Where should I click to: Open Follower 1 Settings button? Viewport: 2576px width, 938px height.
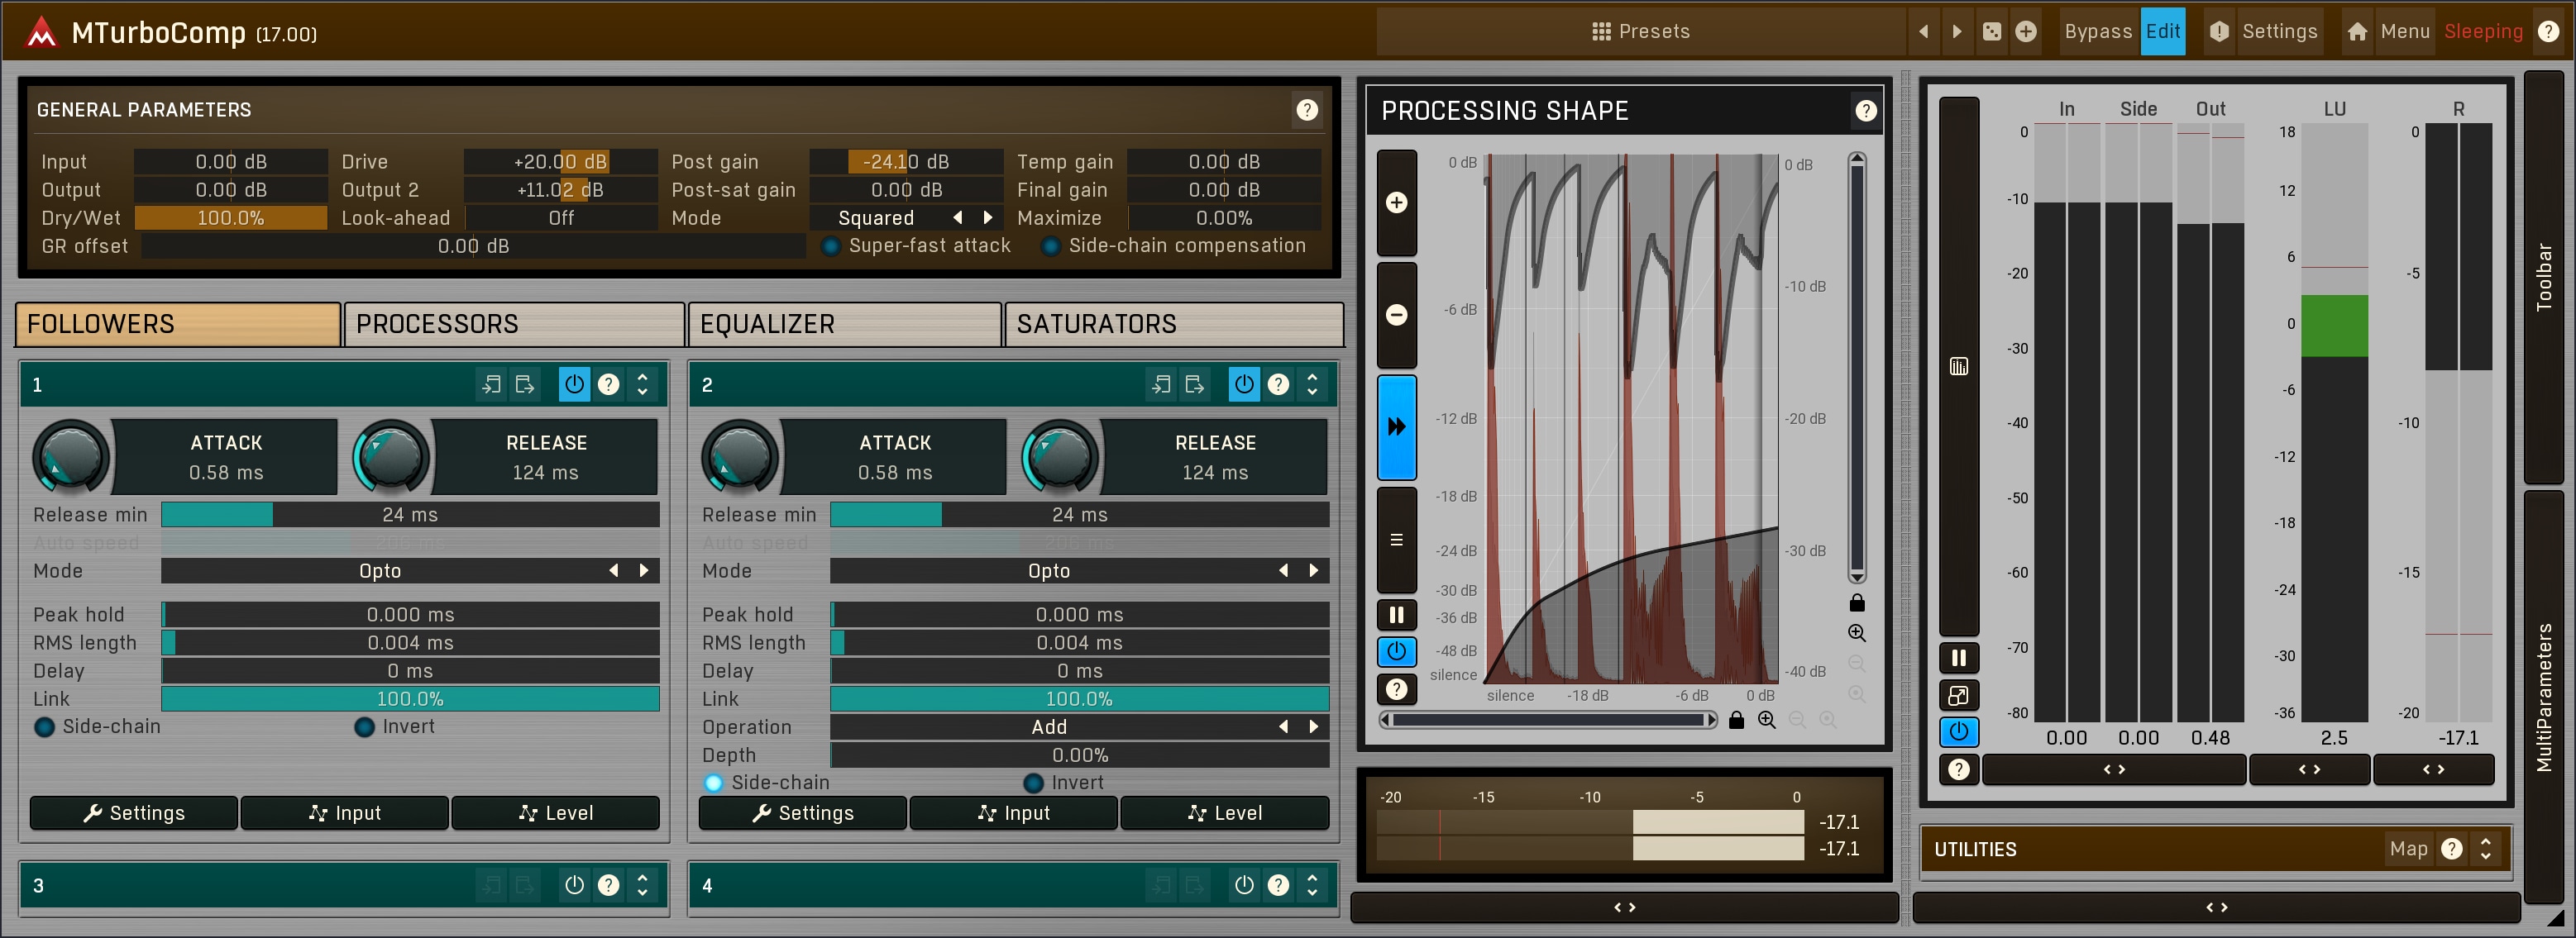click(x=134, y=813)
